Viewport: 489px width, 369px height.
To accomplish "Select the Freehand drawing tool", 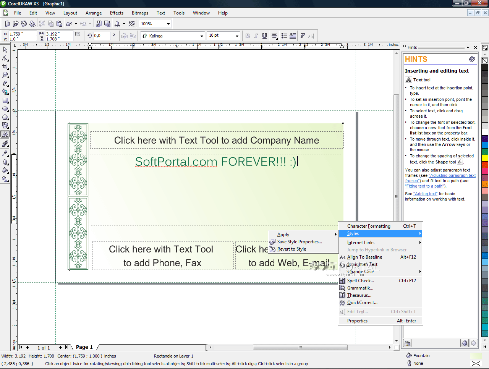I will pyautogui.click(x=5, y=83).
